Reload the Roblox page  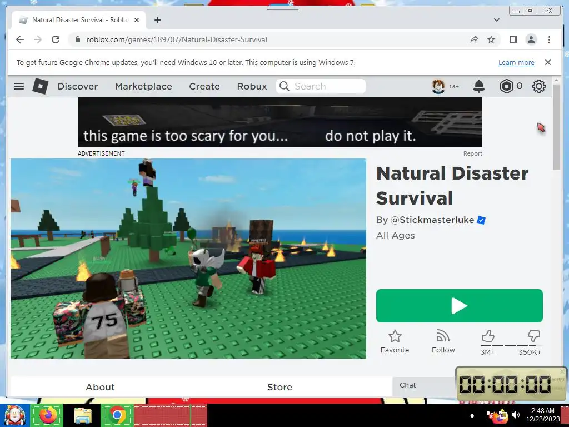point(56,39)
